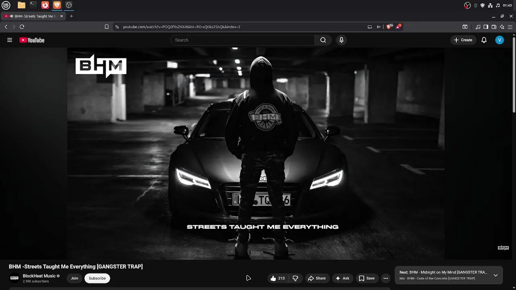Switch to Brave in the panel

coord(57,5)
